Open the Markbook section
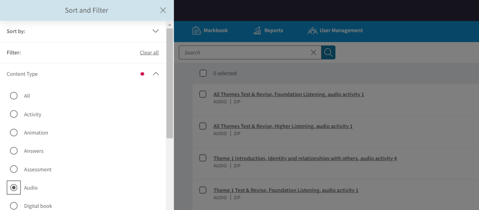 pyautogui.click(x=210, y=30)
